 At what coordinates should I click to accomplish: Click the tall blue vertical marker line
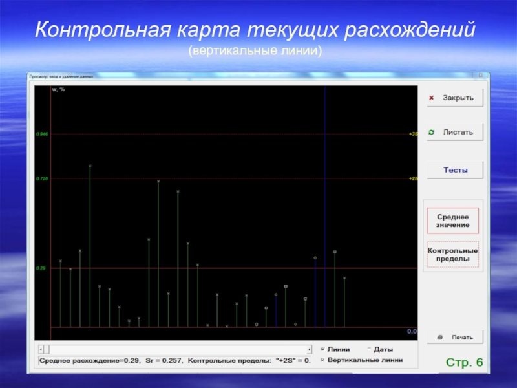coord(325,206)
